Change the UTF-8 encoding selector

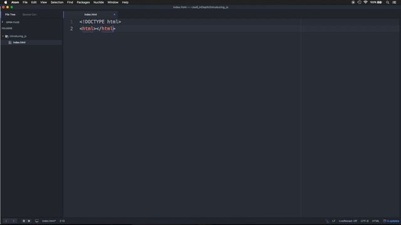coord(365,221)
